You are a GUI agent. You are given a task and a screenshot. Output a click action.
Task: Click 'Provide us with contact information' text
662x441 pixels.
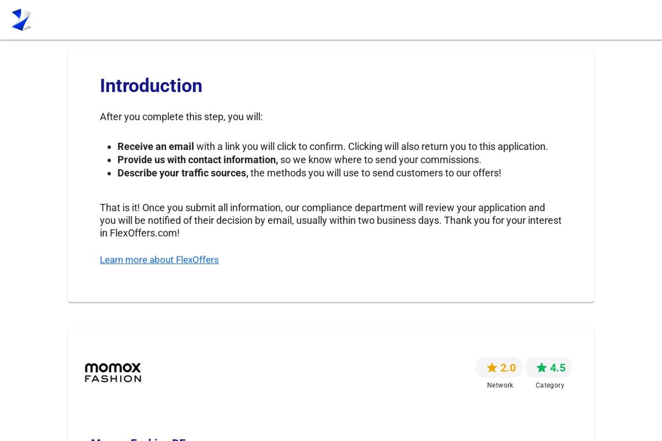point(198,160)
